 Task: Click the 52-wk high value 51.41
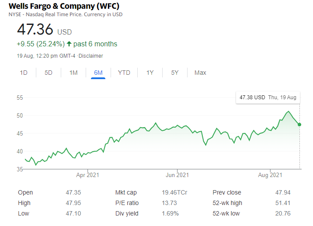pos(283,203)
